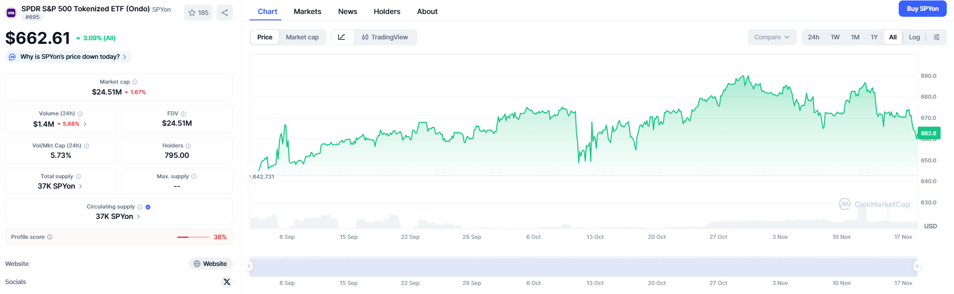This screenshot has height=294, width=954.
Task: Open 'Why is SPYon's price down today?'
Action: (68, 57)
